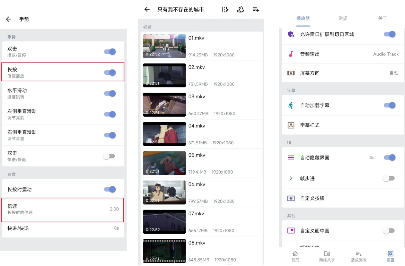
Task: Open the sort options icon in video toolbar
Action: [x=225, y=9]
